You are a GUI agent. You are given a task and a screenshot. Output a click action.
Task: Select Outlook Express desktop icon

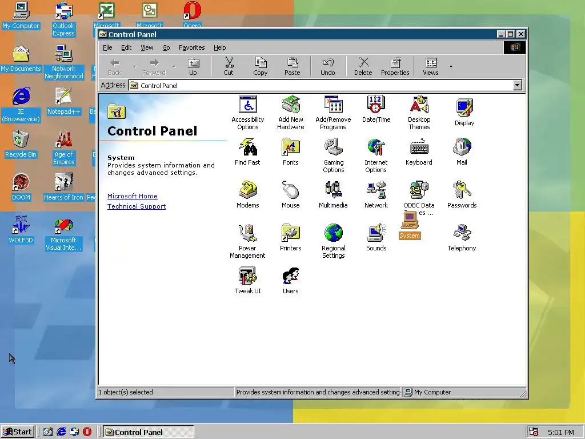63,19
